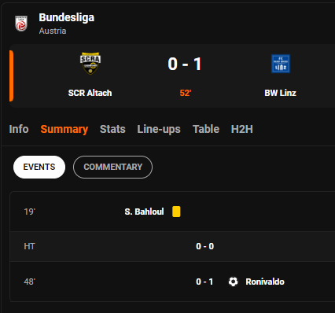The image size is (335, 313).
Task: Open player S. Bahloul from events
Action: tap(144, 212)
